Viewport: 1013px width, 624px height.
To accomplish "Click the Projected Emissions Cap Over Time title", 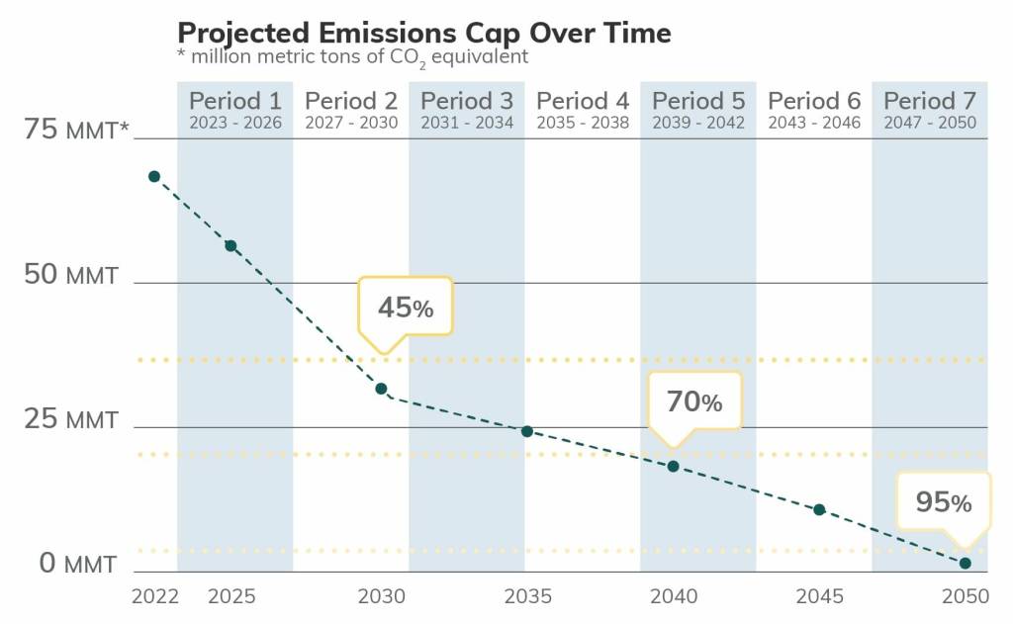I will pyautogui.click(x=423, y=33).
